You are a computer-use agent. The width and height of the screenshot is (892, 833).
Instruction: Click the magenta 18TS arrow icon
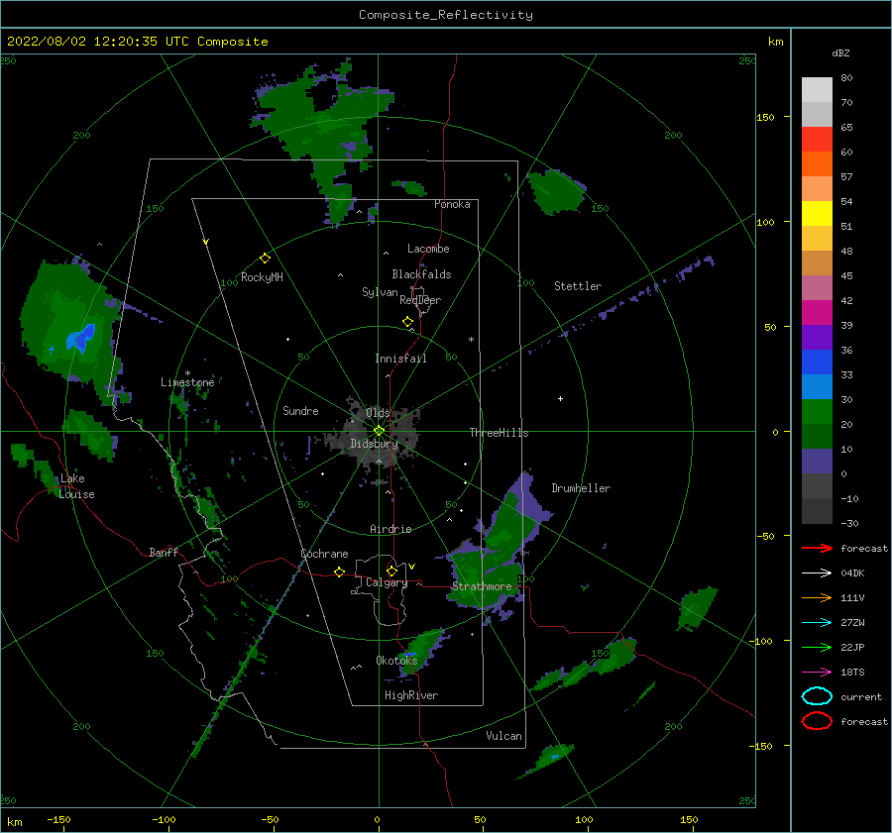pos(817,673)
